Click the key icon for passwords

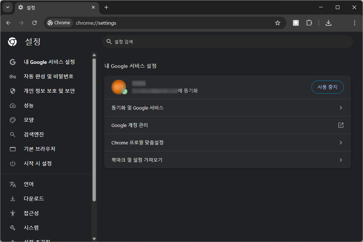click(x=13, y=77)
